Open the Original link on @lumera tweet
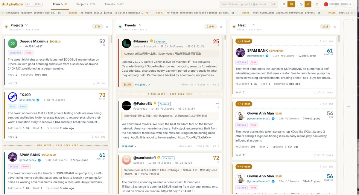 tap(142, 85)
